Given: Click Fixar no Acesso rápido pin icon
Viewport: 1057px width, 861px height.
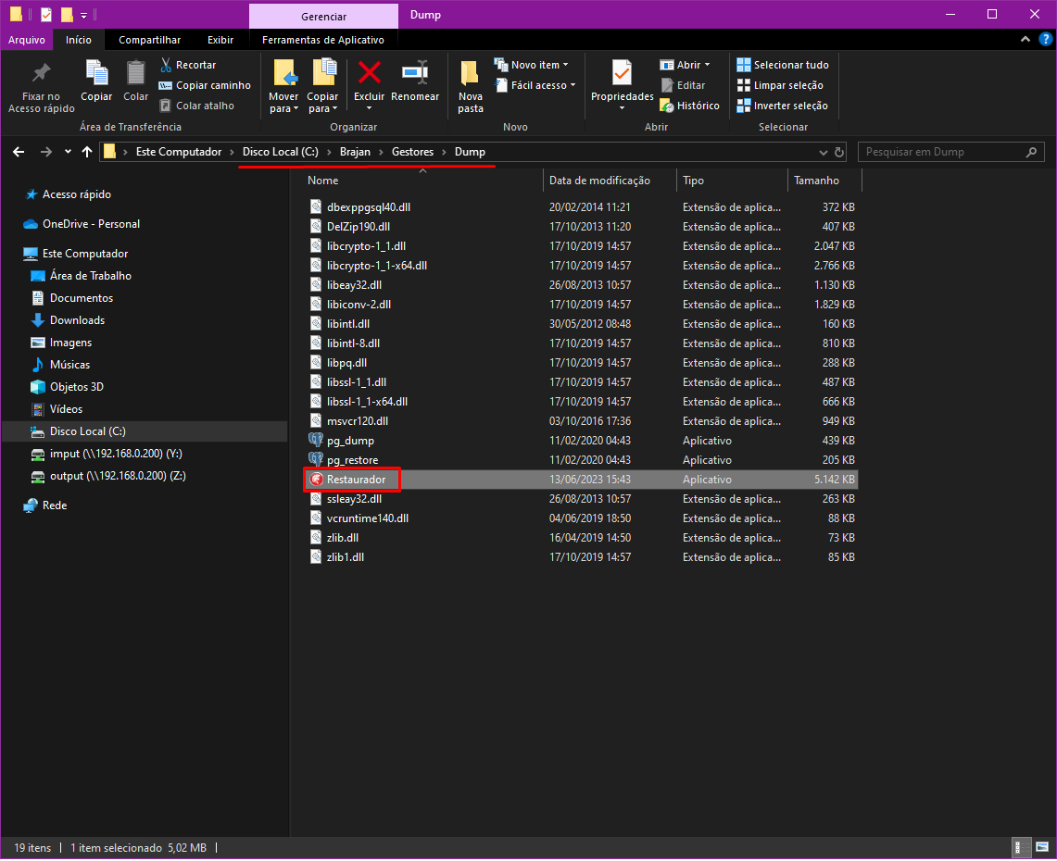Looking at the screenshot, I should point(41,73).
